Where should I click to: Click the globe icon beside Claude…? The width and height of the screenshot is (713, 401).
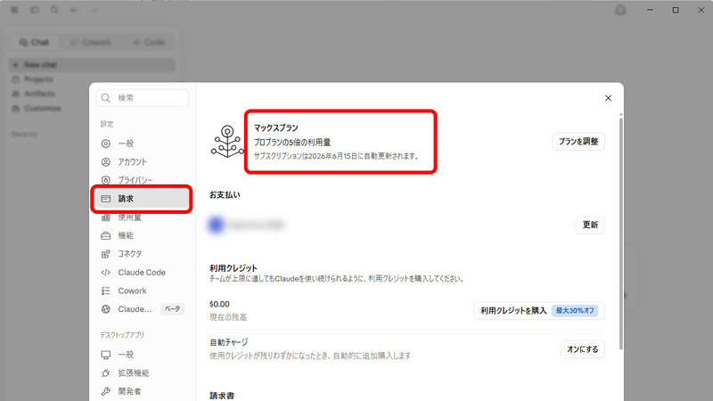point(106,309)
